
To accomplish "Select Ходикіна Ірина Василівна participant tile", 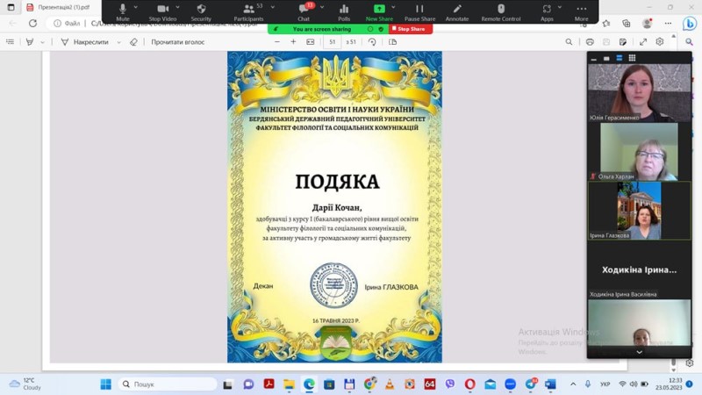I will (x=640, y=269).
